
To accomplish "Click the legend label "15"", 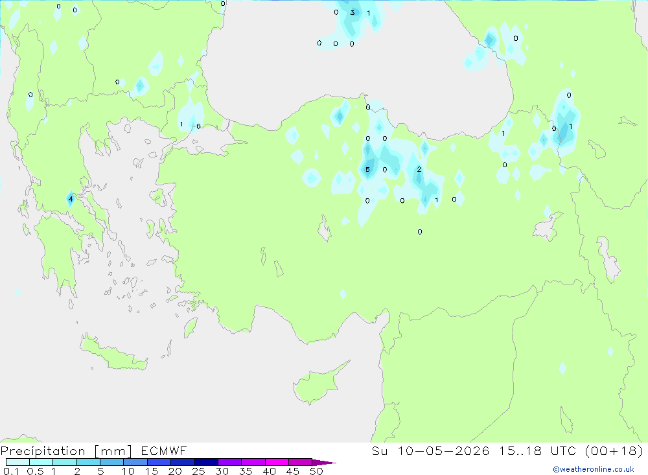I will click(152, 471).
